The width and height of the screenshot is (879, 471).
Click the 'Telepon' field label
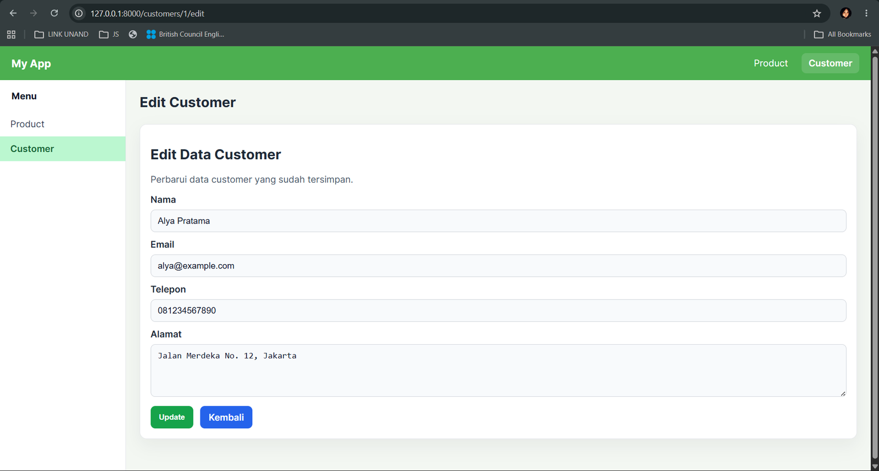(x=168, y=289)
